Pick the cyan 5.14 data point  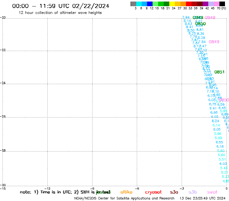(x=216, y=125)
